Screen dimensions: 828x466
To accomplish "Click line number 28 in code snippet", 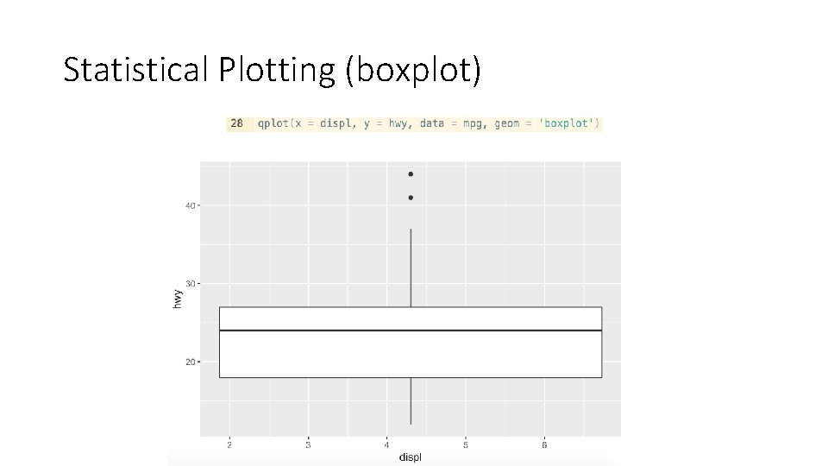I will click(x=236, y=123).
